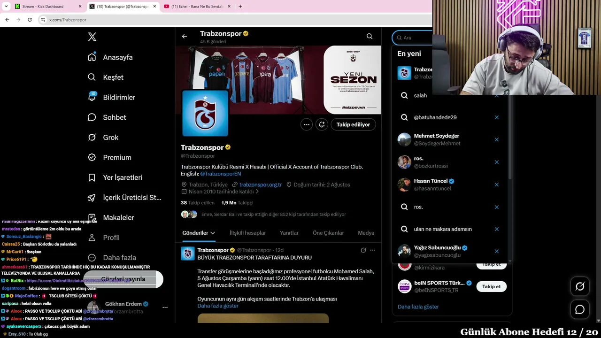
Task: Close the Stream - Kick Dashboard tab
Action: [x=80, y=7]
